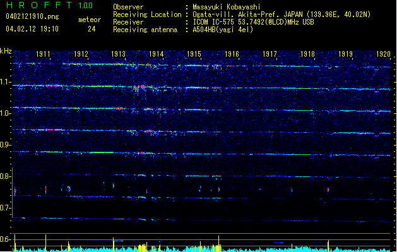Select the meteor count value 24

pyautogui.click(x=92, y=29)
